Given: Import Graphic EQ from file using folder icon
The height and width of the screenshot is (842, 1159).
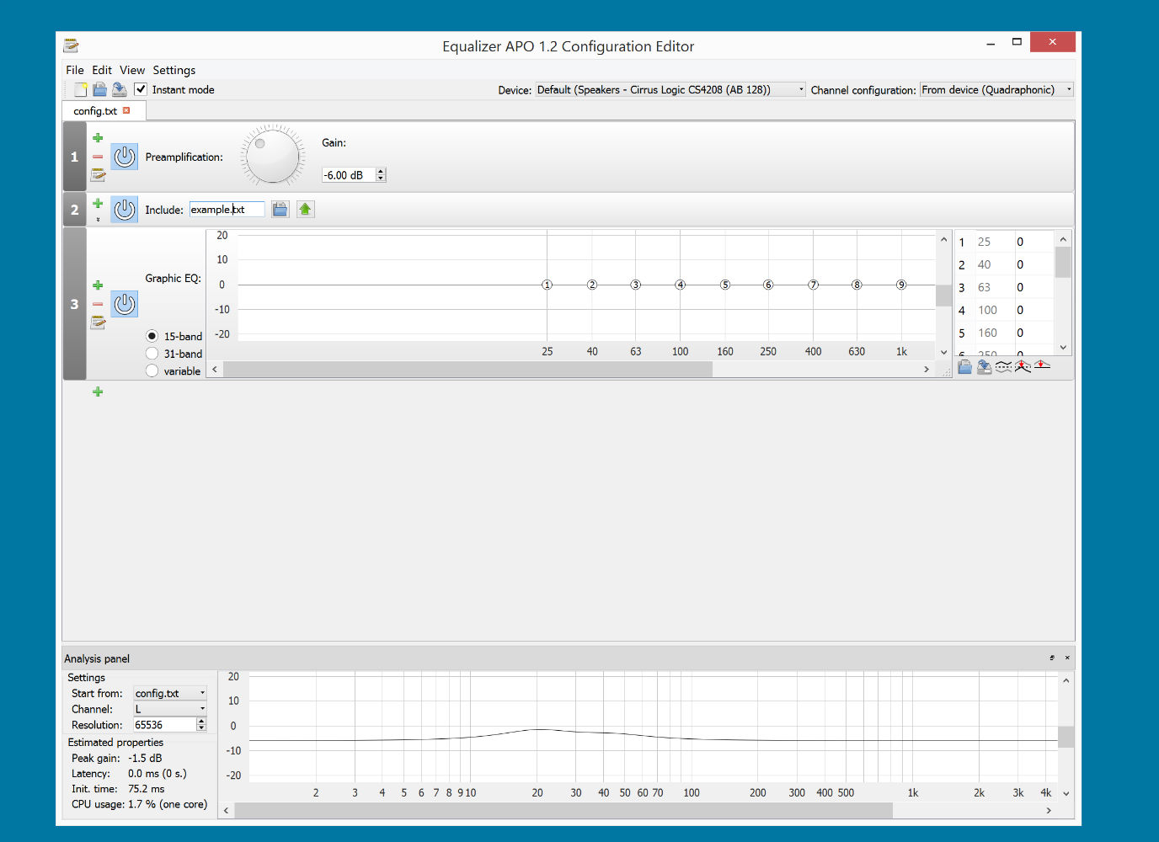Looking at the screenshot, I should pyautogui.click(x=965, y=366).
